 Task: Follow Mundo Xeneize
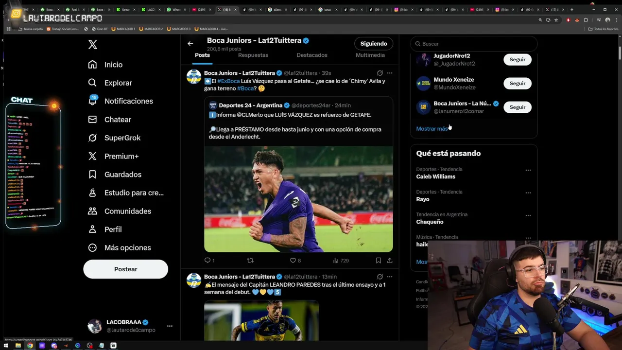coord(518,84)
